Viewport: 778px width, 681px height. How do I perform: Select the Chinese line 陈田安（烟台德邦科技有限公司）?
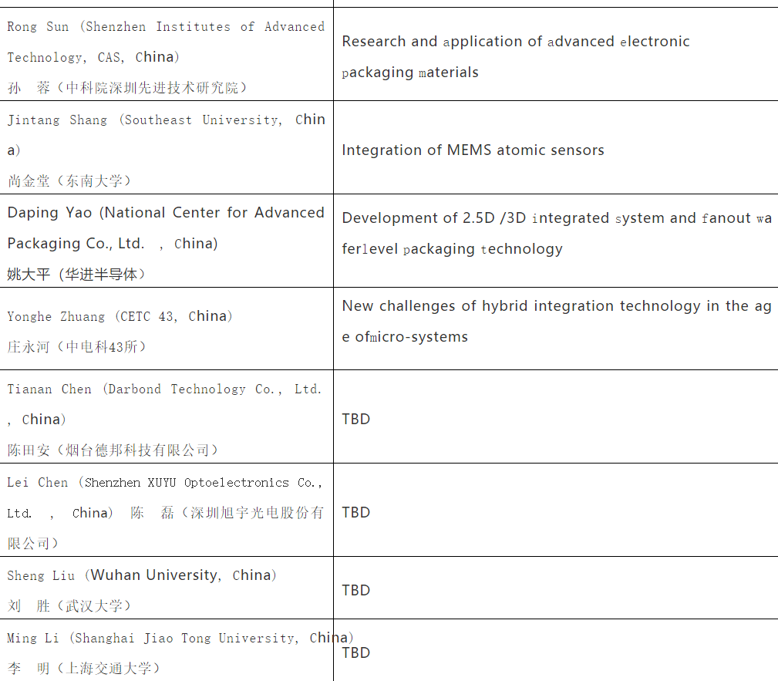(113, 450)
